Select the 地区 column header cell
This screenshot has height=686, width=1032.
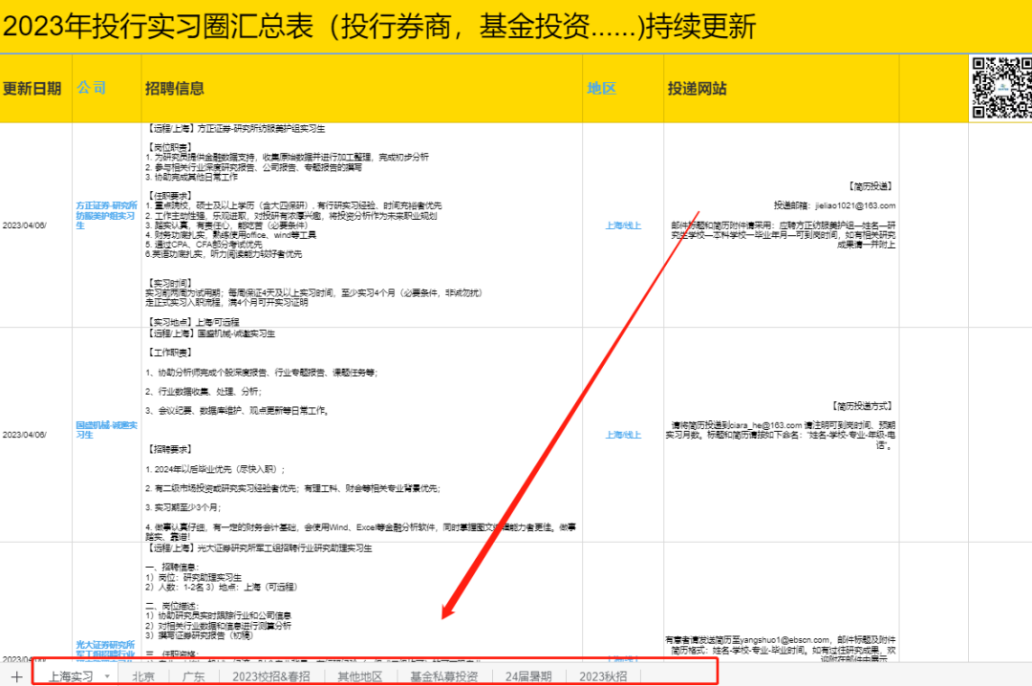pos(623,88)
